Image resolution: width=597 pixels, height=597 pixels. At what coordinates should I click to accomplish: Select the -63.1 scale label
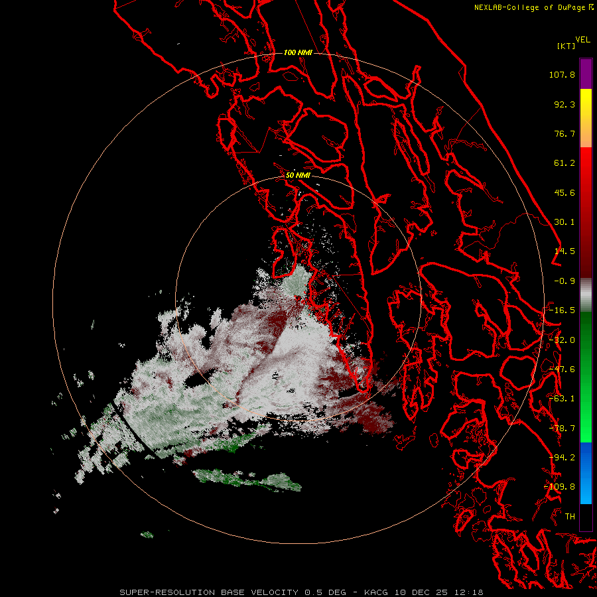[x=562, y=399]
